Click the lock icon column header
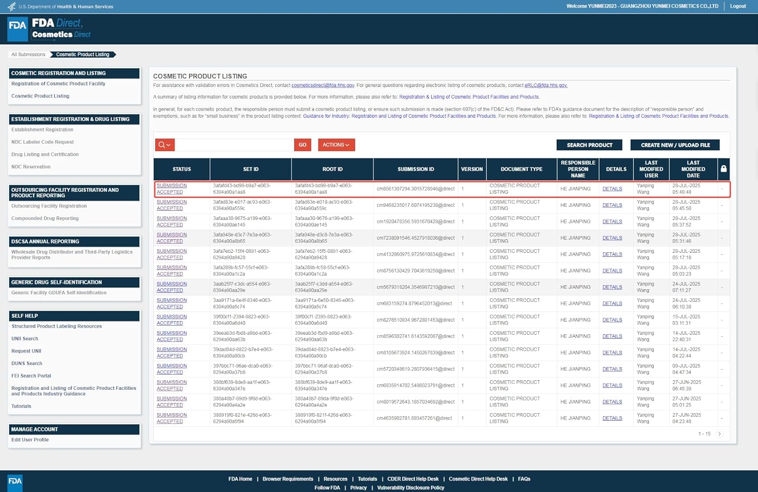758x492 pixels. [724, 169]
